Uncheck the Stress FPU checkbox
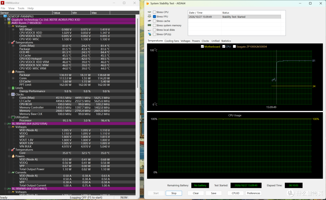Screen dimensions: 326x200 [155, 16]
